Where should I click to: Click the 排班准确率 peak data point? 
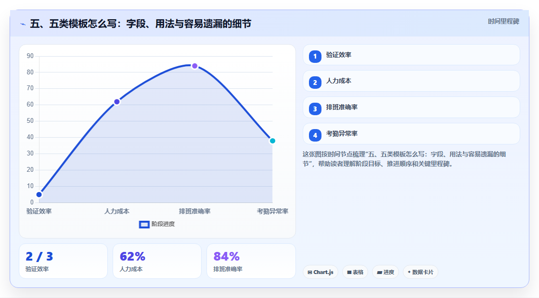[194, 66]
